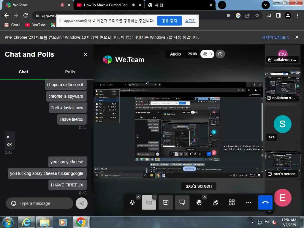
Task: Dismiss the Chrome update warning bar
Action: tap(297, 37)
